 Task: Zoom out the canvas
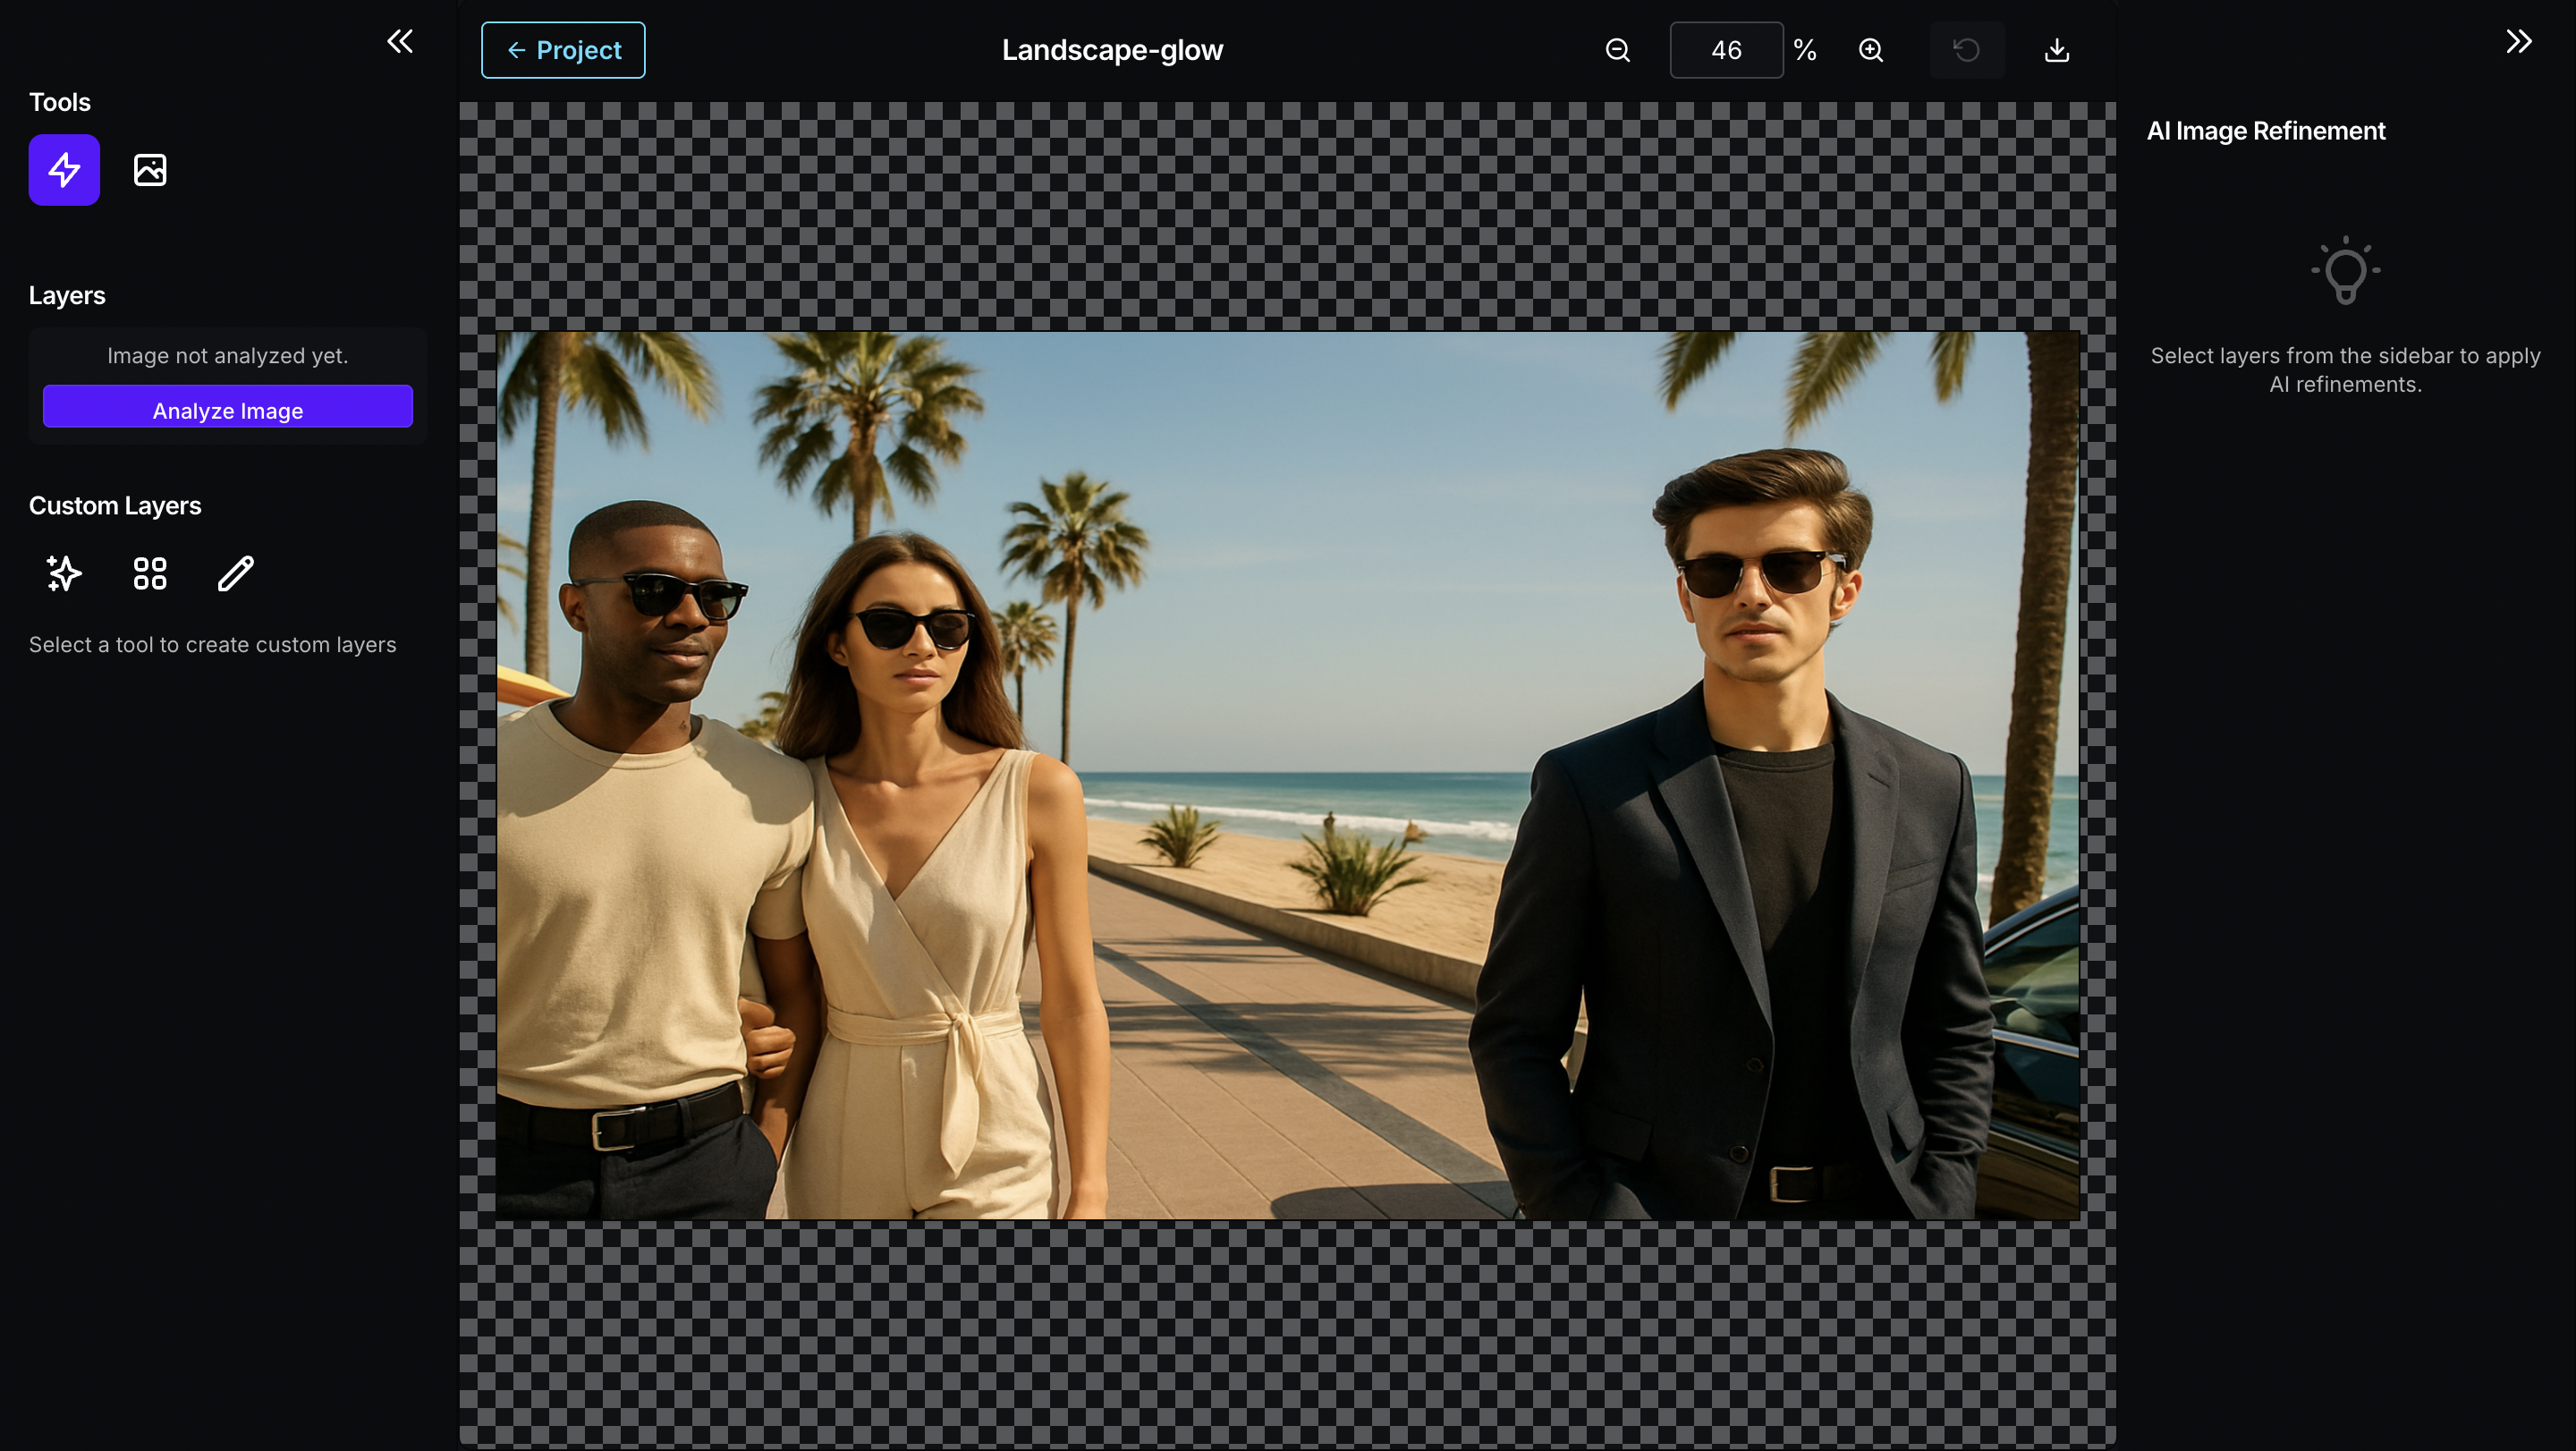[x=1617, y=50]
